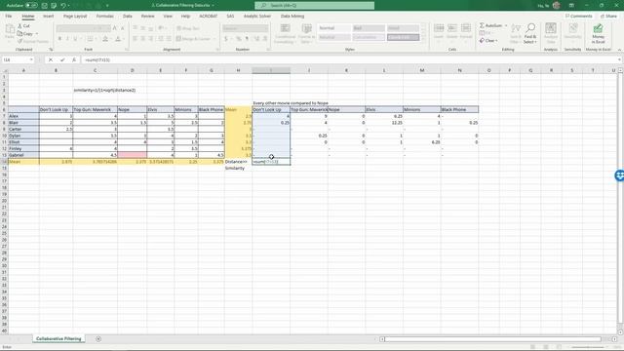Open the Name Box dropdown
The height and width of the screenshot is (351, 624).
[x=31, y=59]
